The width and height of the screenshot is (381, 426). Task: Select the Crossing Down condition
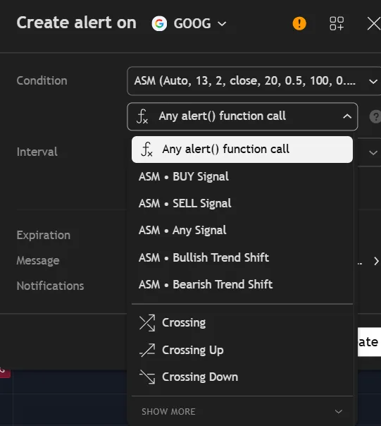242,377
